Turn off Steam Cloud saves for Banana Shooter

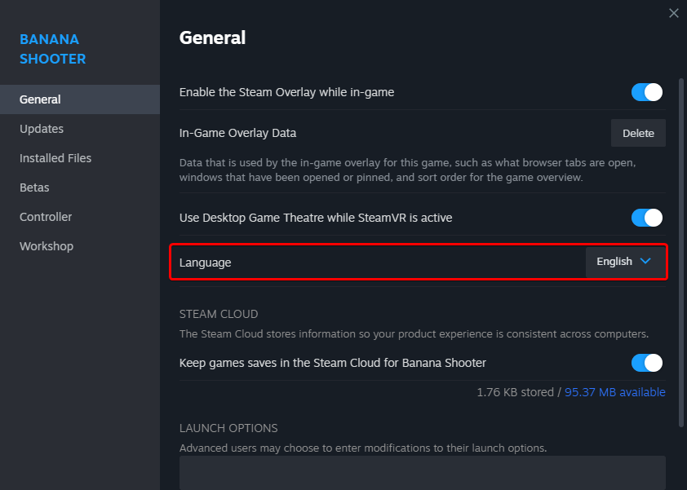click(647, 363)
